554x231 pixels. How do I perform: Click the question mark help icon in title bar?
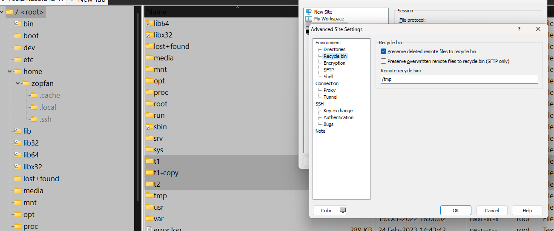point(519,29)
